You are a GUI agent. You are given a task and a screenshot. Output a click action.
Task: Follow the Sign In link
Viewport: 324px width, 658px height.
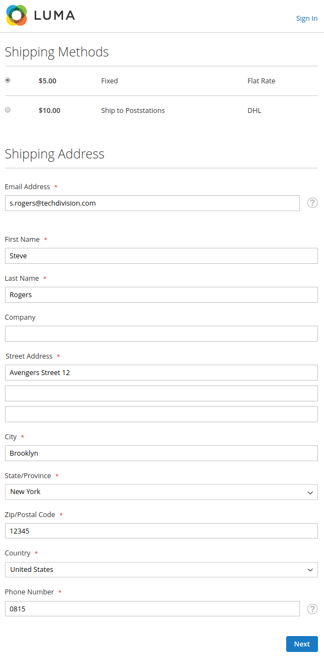pos(306,18)
